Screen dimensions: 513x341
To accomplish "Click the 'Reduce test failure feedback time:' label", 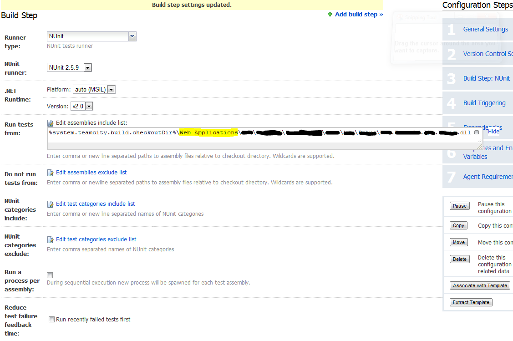I will click(21, 321).
